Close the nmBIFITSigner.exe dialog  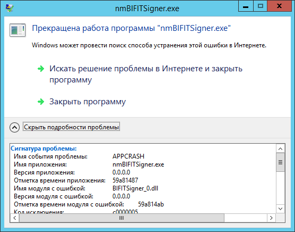pos(280,6)
